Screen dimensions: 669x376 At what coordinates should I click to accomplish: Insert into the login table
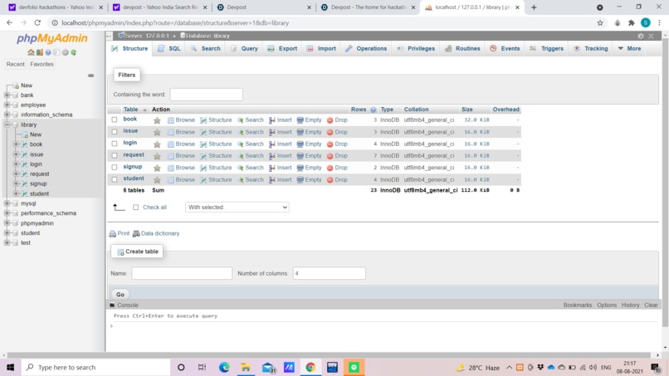(x=281, y=144)
